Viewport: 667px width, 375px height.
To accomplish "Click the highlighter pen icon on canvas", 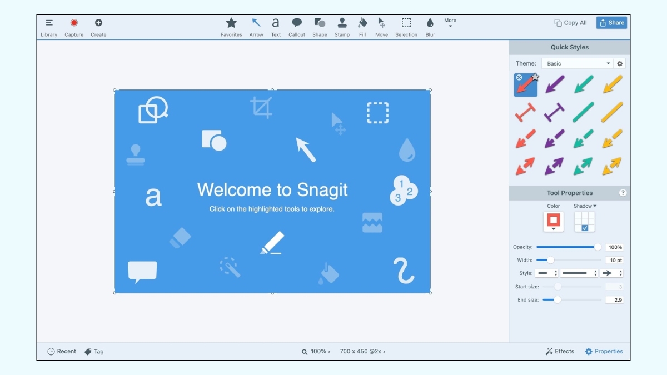I will [272, 243].
